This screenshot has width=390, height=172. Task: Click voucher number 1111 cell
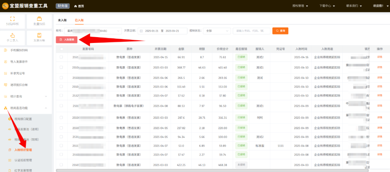281,146
